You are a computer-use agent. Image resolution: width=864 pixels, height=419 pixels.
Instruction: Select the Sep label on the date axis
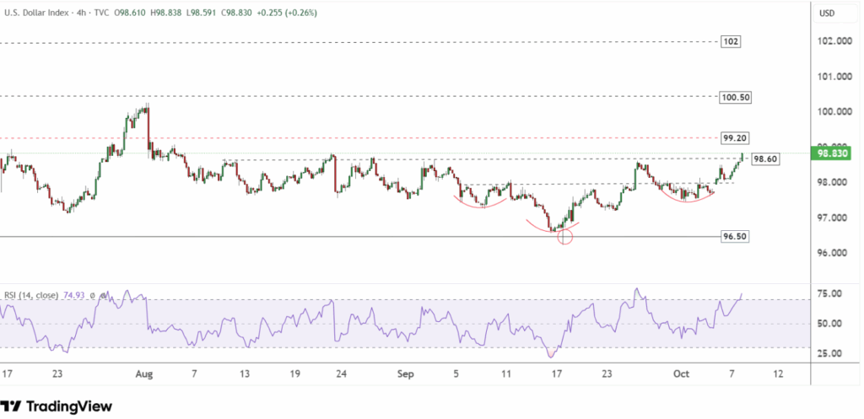point(403,373)
